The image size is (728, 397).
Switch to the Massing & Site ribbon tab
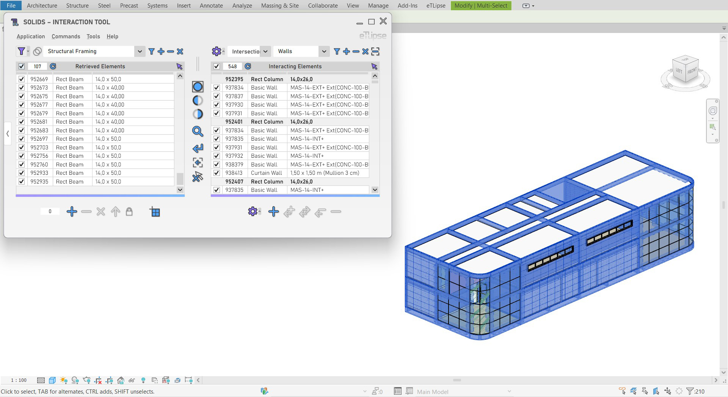coord(279,6)
